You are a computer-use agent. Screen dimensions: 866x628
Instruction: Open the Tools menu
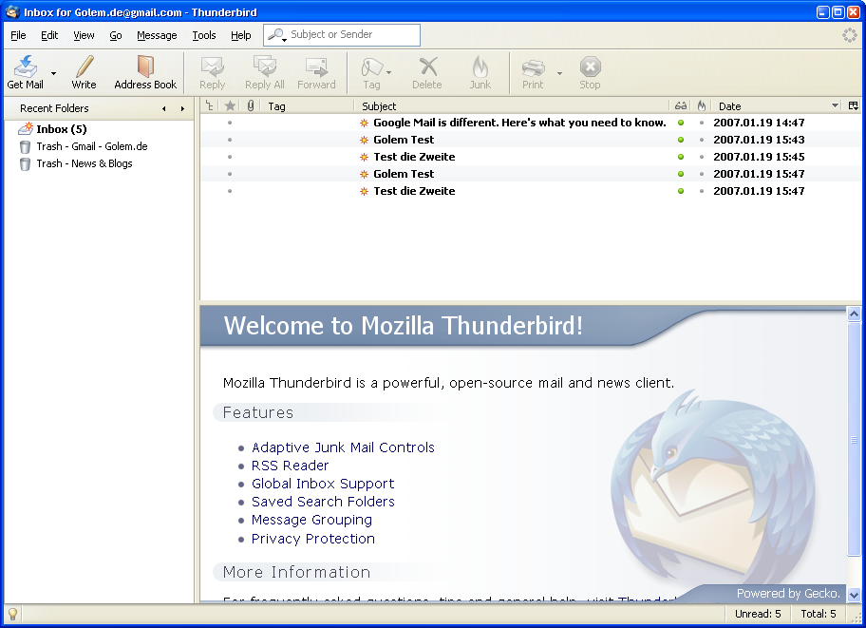click(204, 35)
